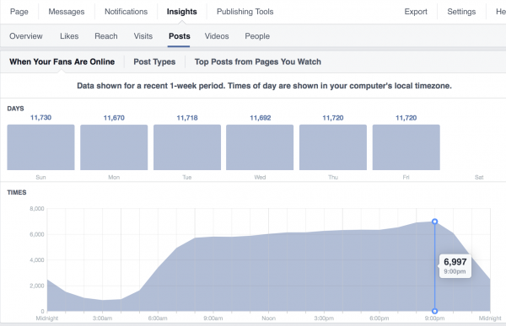Open the Reach insights section

pos(106,36)
